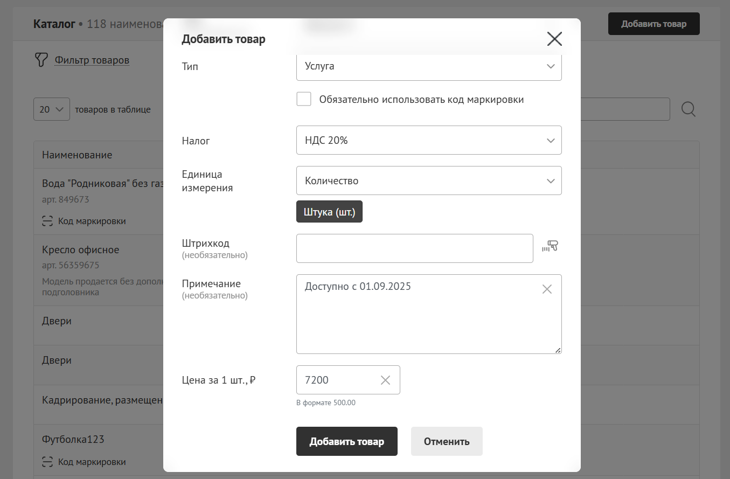Enable mandatory marking code checkbox

(x=304, y=99)
